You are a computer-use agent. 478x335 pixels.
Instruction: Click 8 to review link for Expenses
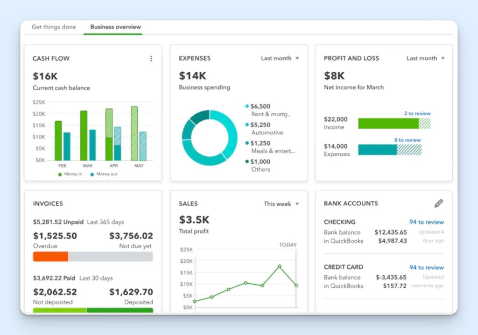click(x=407, y=140)
